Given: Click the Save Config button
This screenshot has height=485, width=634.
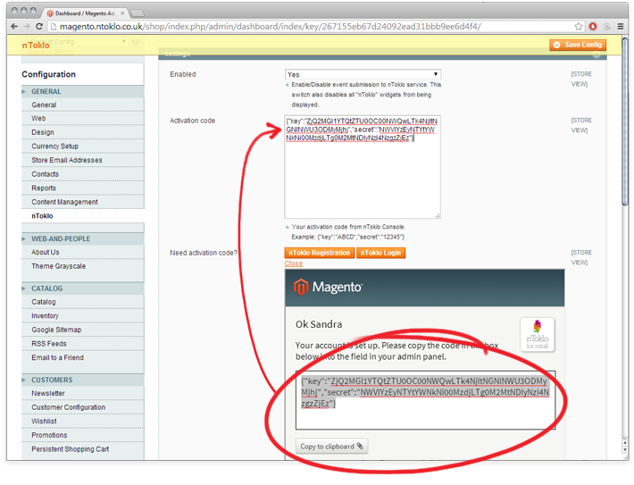Looking at the screenshot, I should [578, 45].
